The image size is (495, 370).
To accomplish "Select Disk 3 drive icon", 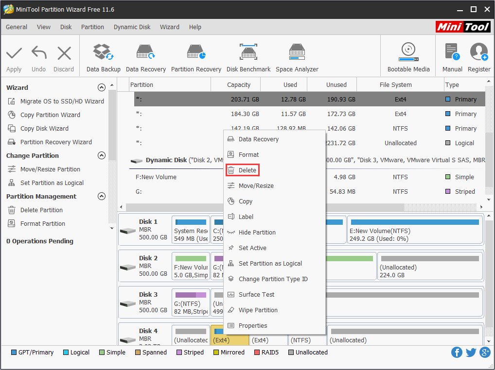I will click(128, 304).
